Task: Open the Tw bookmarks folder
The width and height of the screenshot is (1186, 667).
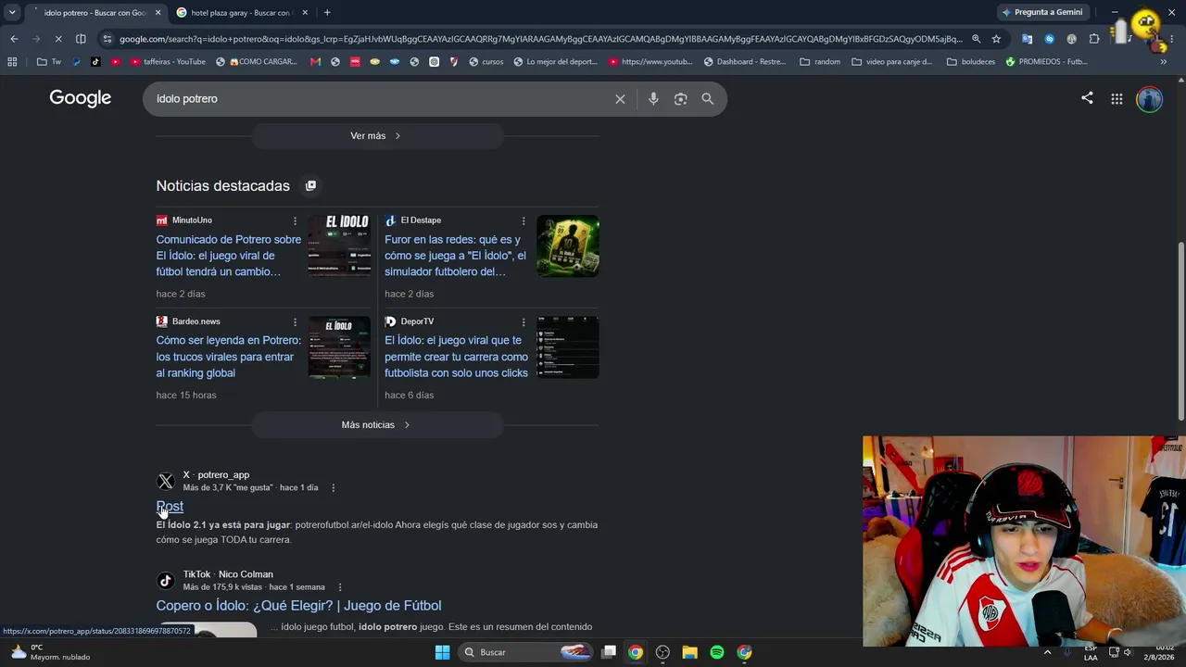Action: [49, 62]
